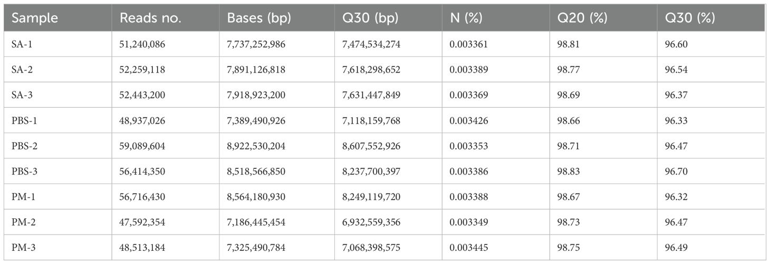Click reads value 59,089,604
The height and width of the screenshot is (264, 770).
(142, 146)
